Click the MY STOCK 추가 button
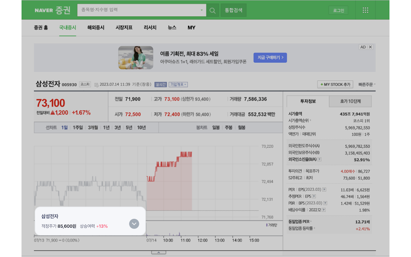 click(x=335, y=84)
